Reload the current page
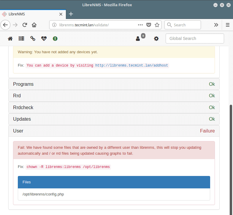This screenshot has width=233, height=215. tap(25, 25)
